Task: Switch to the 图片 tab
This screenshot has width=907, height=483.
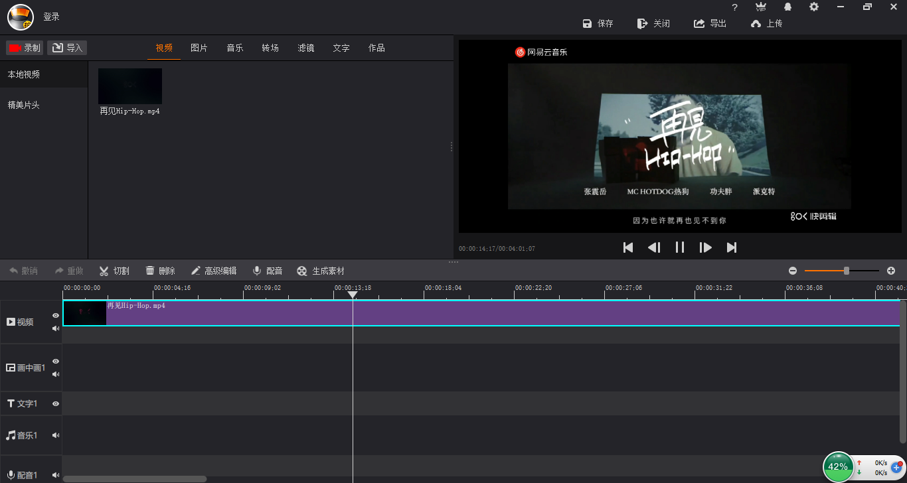Action: (x=199, y=48)
